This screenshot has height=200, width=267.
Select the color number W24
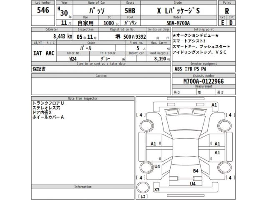(73, 59)
